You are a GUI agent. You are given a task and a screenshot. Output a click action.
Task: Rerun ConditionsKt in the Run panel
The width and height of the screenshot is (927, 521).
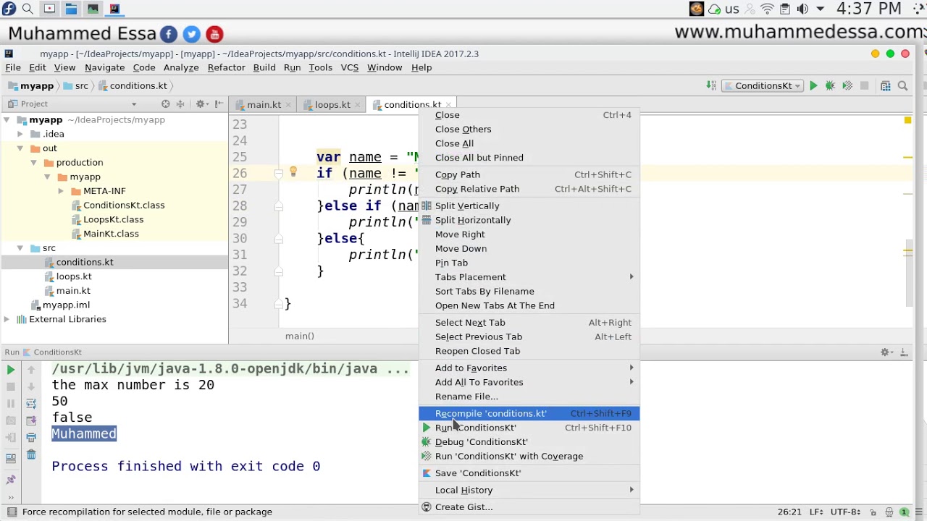(11, 370)
